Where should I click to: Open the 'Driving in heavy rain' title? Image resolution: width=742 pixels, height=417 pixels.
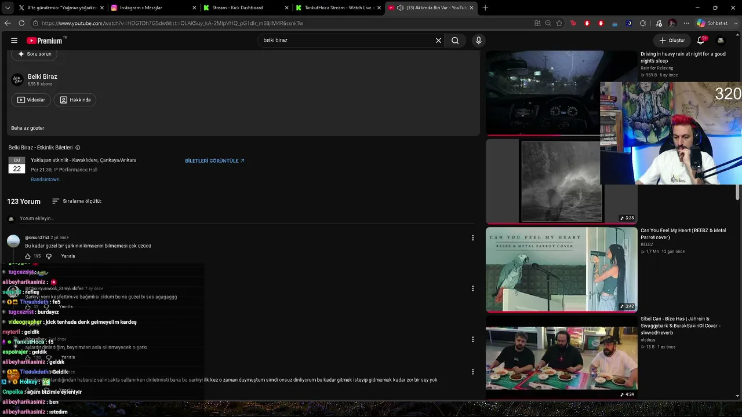pos(683,57)
